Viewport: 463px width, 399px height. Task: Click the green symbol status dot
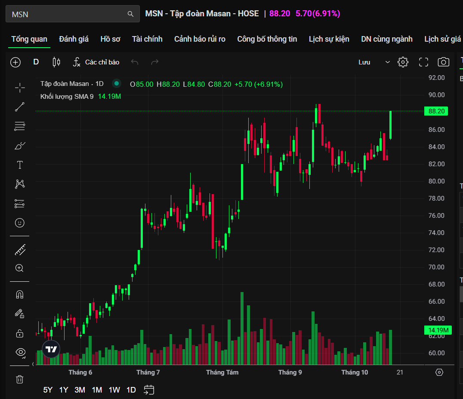pos(116,84)
